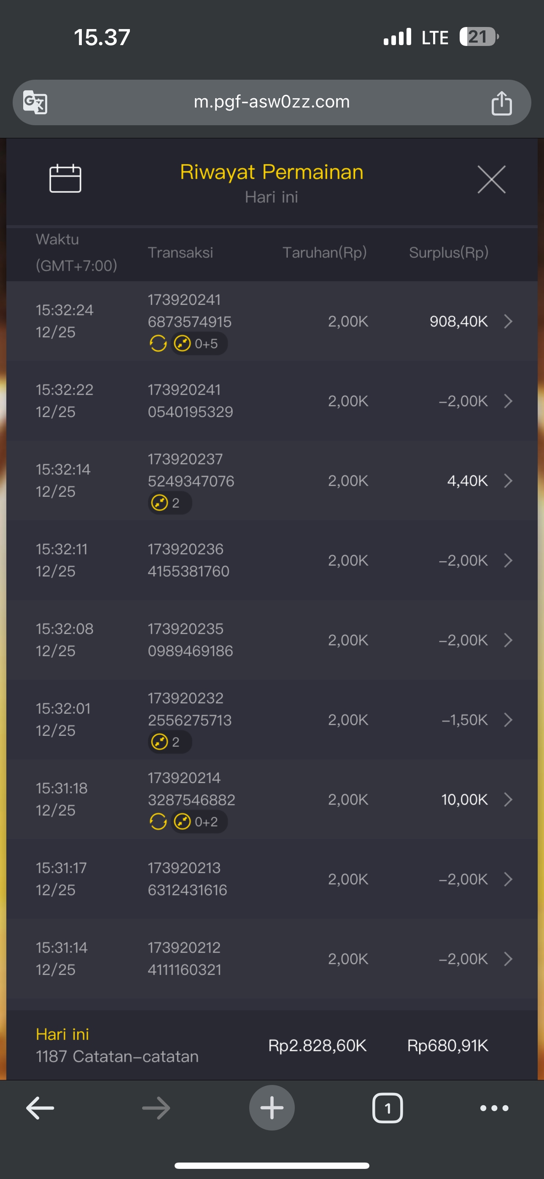Expand the 15:32:22 transaction chevron
This screenshot has width=544, height=1179.
pyautogui.click(x=508, y=401)
